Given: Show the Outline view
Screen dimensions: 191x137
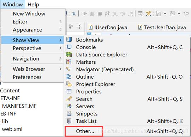Looking at the screenshot, I should 127,77.
